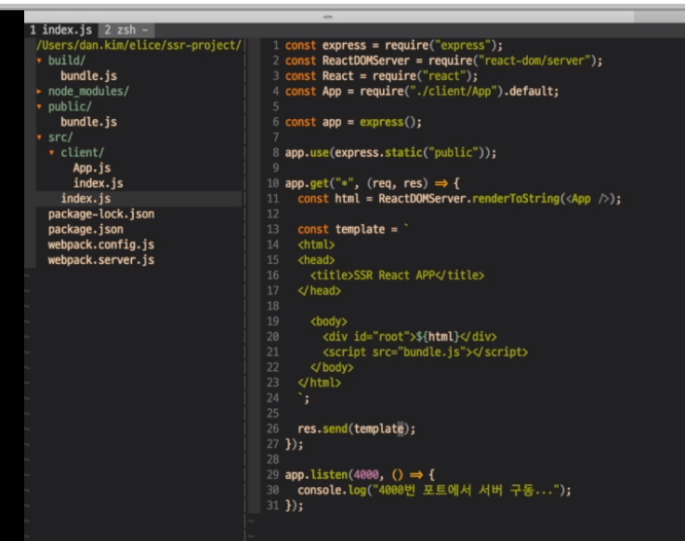Click the Korean server message string
Screen dimensions: 685x541
(x=466, y=490)
